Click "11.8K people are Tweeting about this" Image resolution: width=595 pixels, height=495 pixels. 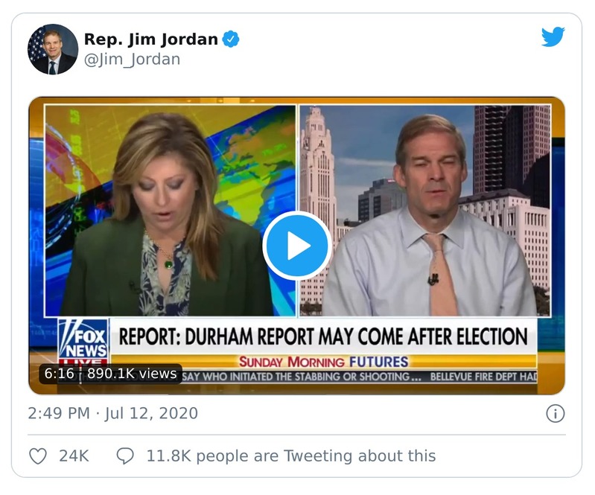click(290, 456)
